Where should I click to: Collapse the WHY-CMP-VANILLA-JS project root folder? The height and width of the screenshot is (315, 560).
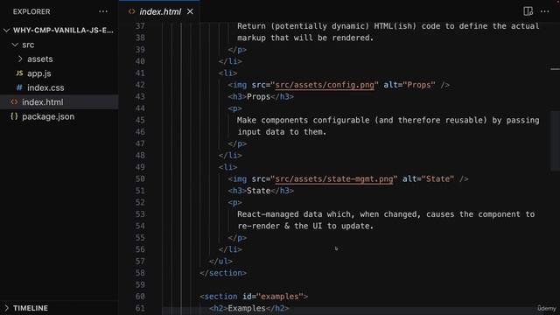6,31
